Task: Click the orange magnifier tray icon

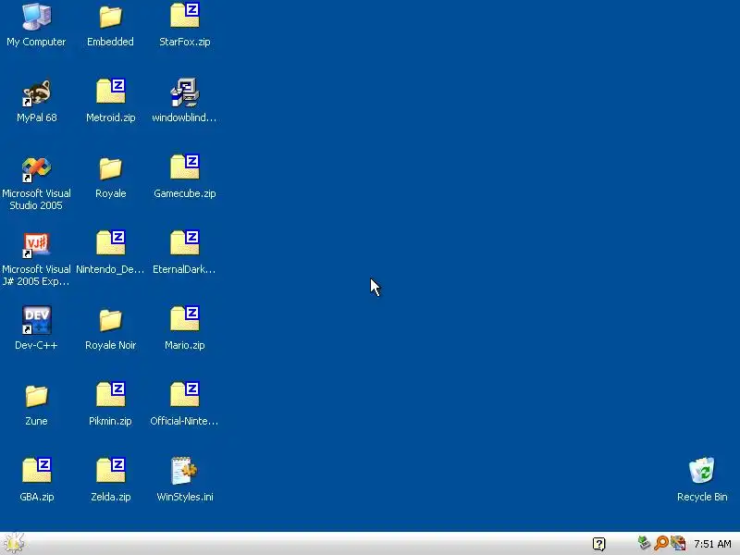Action: click(x=661, y=543)
